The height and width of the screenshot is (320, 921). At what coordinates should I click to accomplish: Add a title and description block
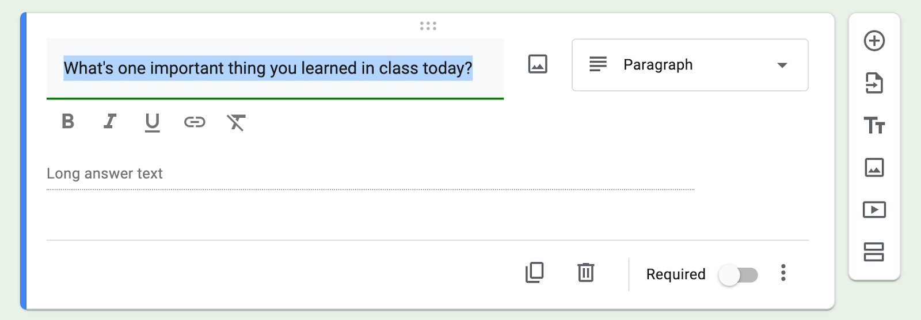pyautogui.click(x=874, y=125)
